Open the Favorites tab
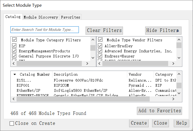The width and height of the screenshot is (193, 131). tap(71, 17)
